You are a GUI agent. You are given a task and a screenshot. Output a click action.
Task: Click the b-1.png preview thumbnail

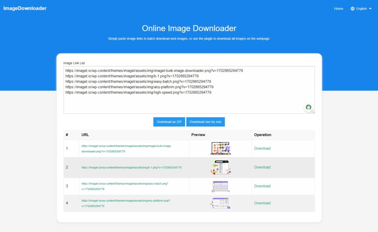coord(220,167)
